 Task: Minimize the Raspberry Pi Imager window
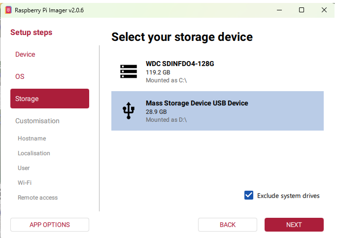point(279,10)
